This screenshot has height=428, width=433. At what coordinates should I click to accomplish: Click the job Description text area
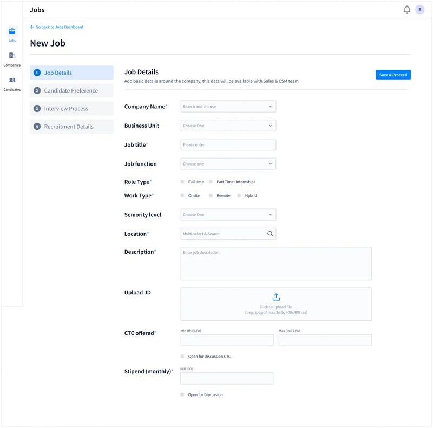[276, 264]
